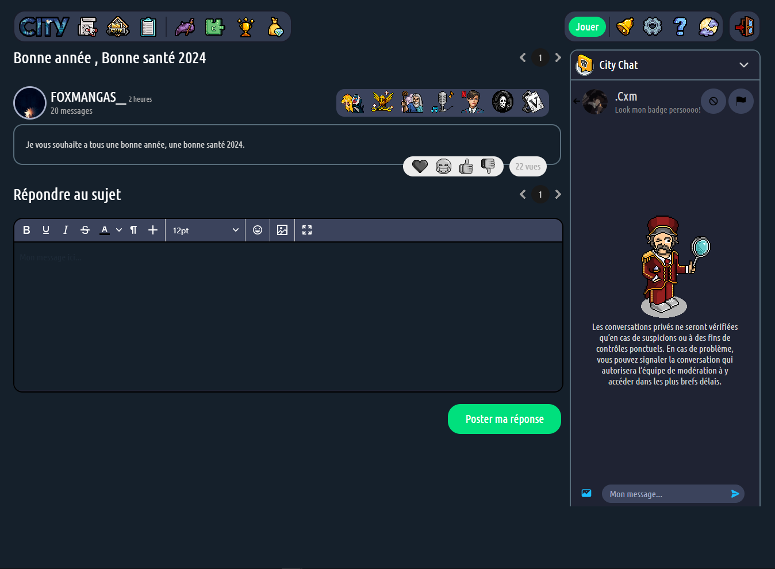Go to next page above the post

pyautogui.click(x=558, y=57)
